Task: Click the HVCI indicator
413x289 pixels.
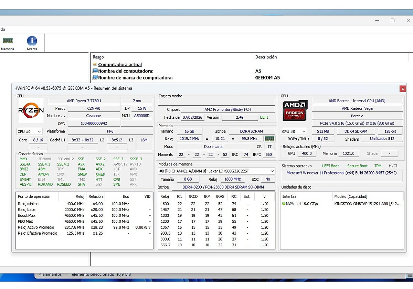Action: pos(393,166)
